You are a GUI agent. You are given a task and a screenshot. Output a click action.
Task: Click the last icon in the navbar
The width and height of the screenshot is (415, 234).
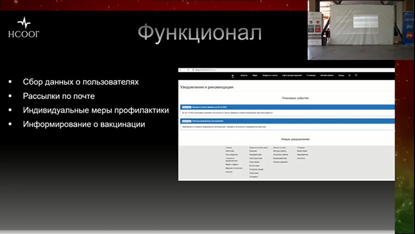[x=356, y=75]
